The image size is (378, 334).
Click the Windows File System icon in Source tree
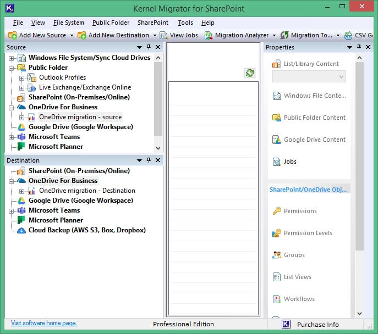21,58
